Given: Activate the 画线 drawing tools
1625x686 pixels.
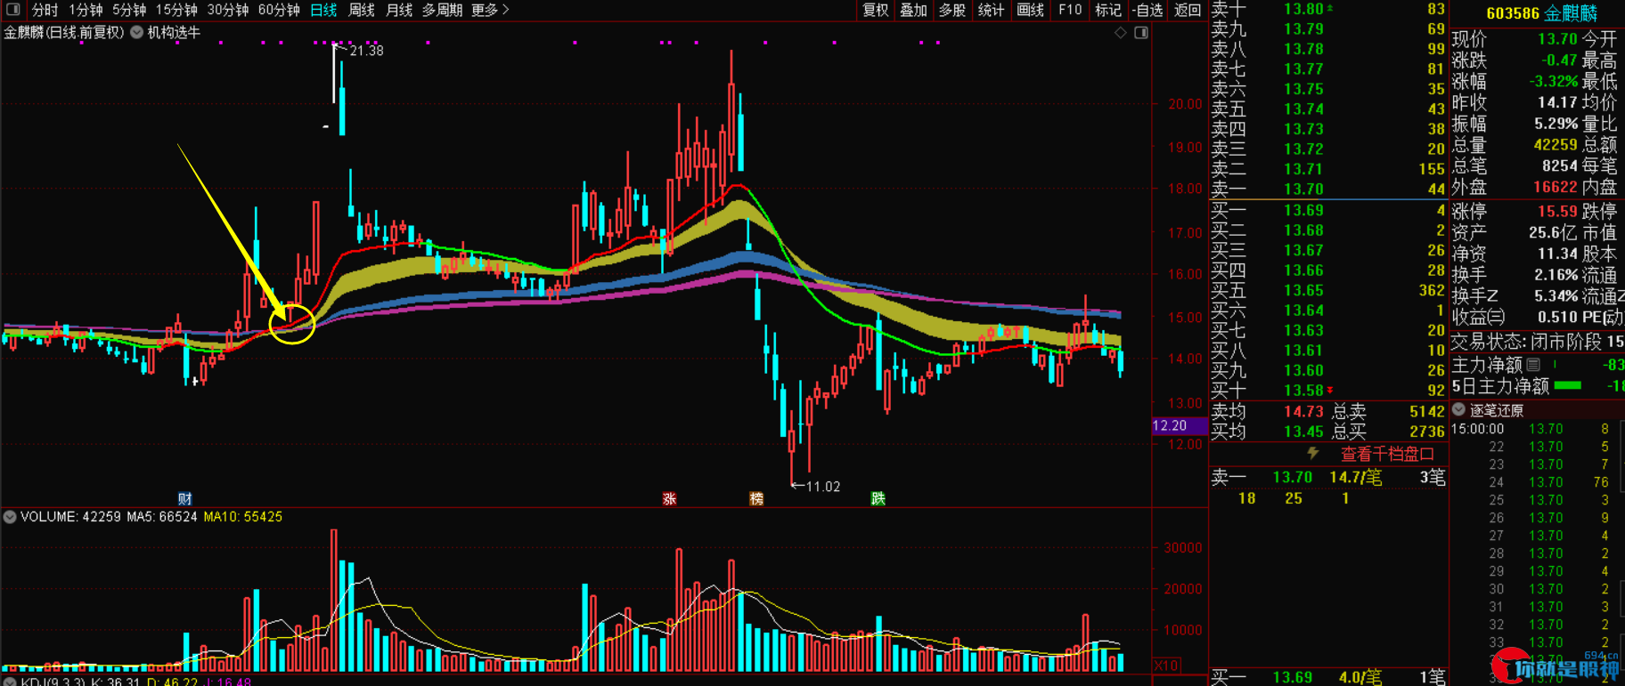Looking at the screenshot, I should point(1030,10).
